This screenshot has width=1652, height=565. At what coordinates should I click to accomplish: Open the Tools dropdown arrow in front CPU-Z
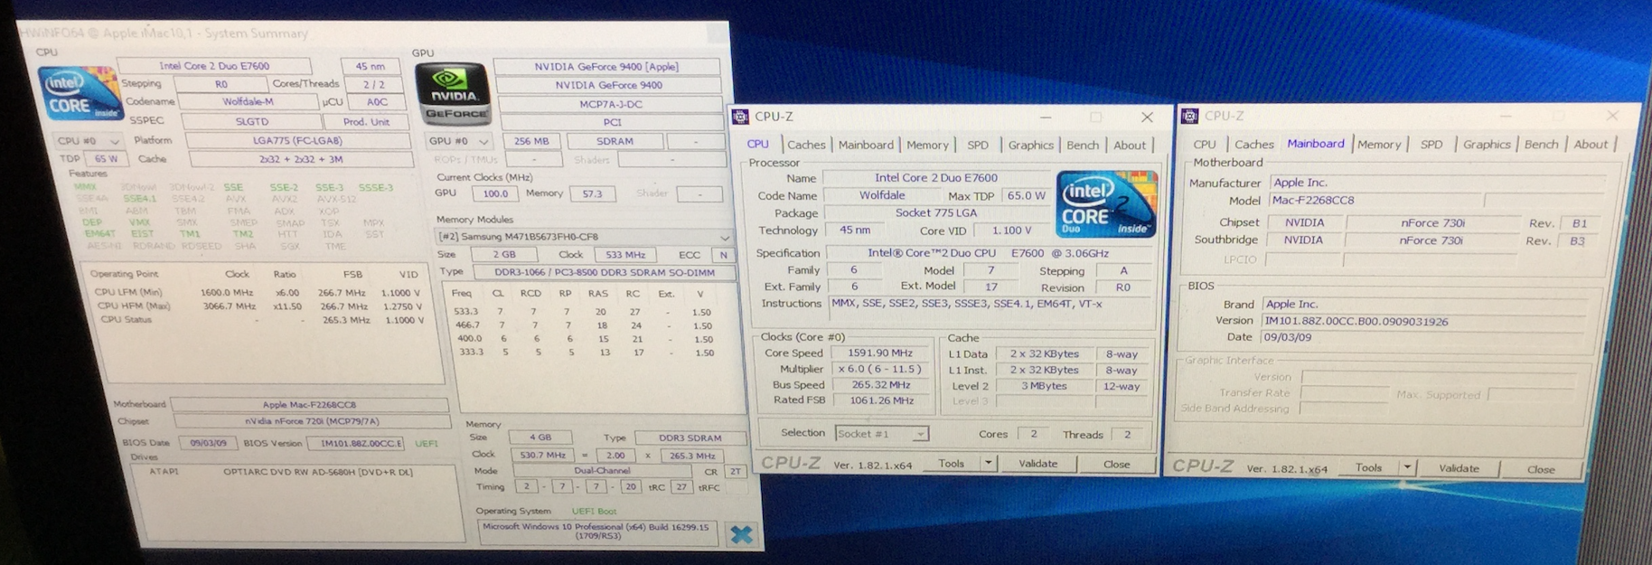tap(988, 464)
